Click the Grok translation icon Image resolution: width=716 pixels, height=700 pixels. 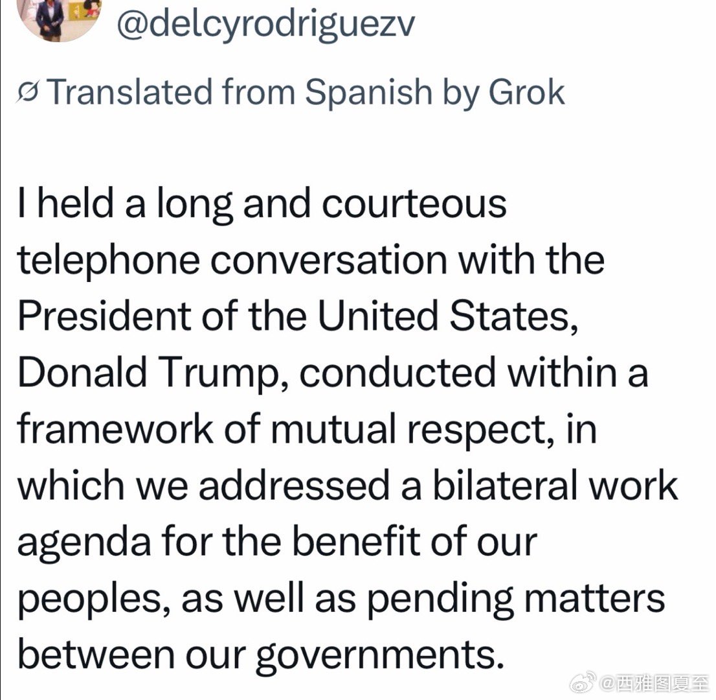click(30, 93)
